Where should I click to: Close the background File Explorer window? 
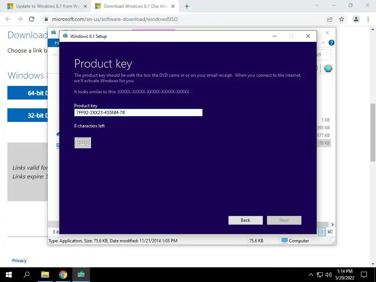327,33
